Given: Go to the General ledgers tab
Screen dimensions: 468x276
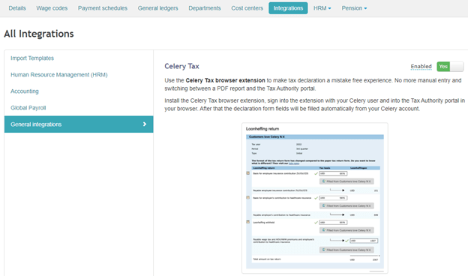Looking at the screenshot, I should coord(158,8).
